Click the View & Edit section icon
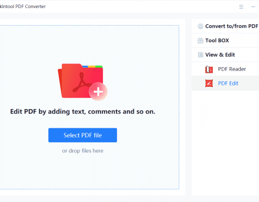259x202 pixels. [201, 55]
